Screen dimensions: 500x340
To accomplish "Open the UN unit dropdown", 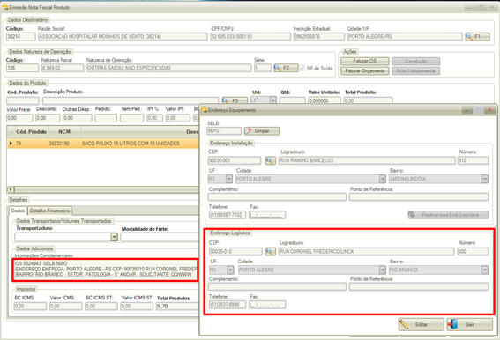I will [273, 100].
